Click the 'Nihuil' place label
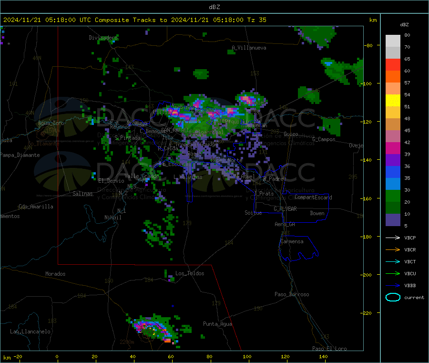429x363 pixels. click(112, 218)
